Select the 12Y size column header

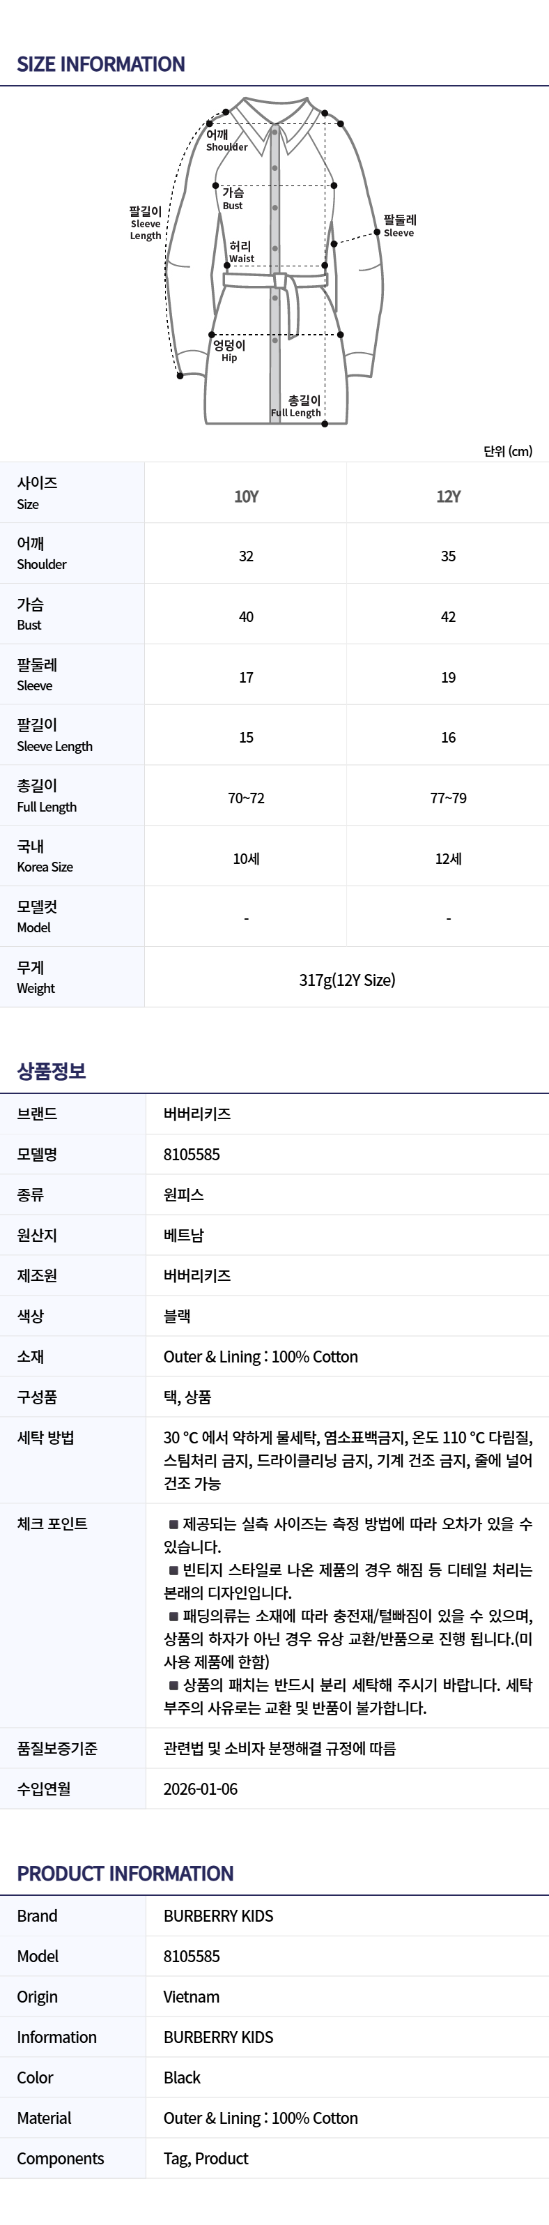(448, 496)
